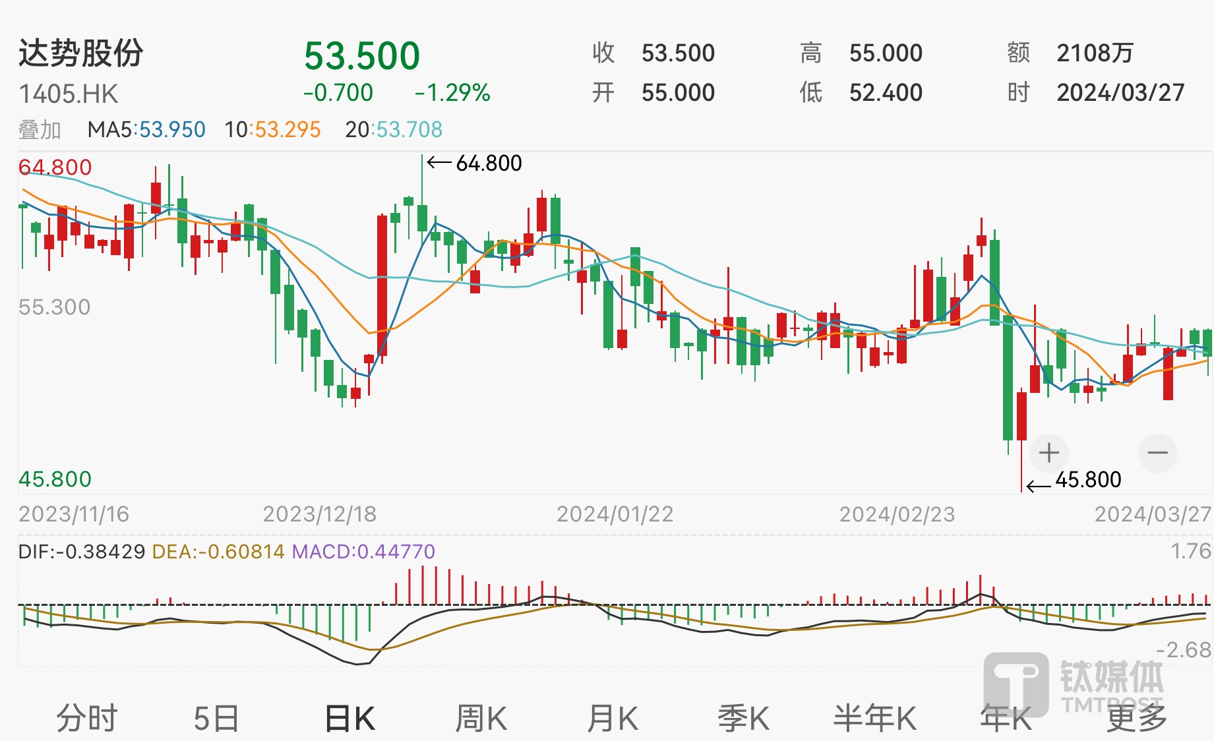Screen dimensions: 1214x741
Task: Switch to 周K weekly chart
Action: click(481, 718)
